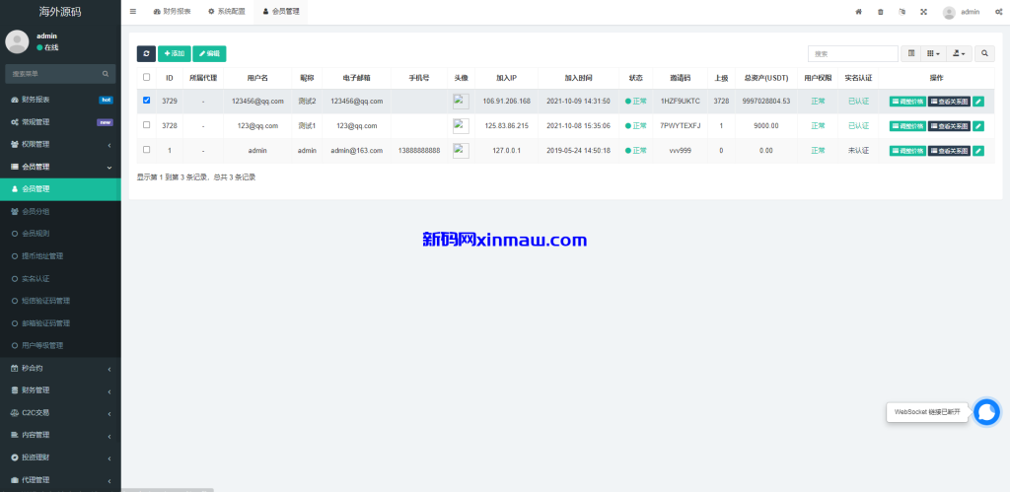The height and width of the screenshot is (492, 1010).
Task: Switch to 财务报表 top tab
Action: point(172,12)
